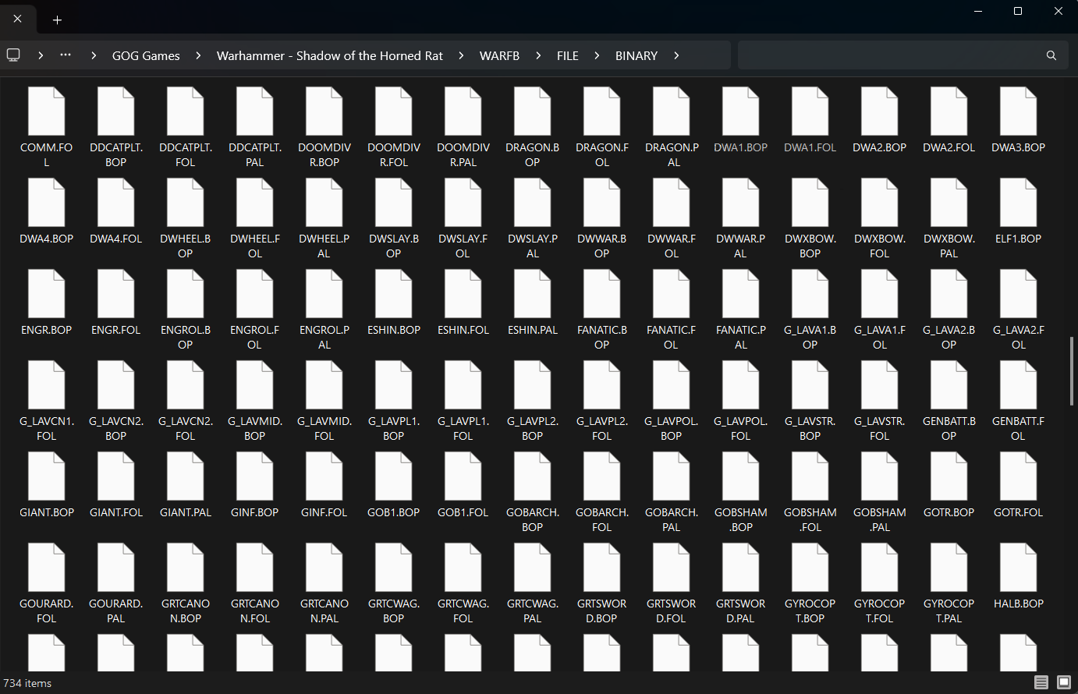This screenshot has height=694, width=1078.
Task: Expand the chevron after Warhammer folder breadcrumb
Action: point(461,55)
